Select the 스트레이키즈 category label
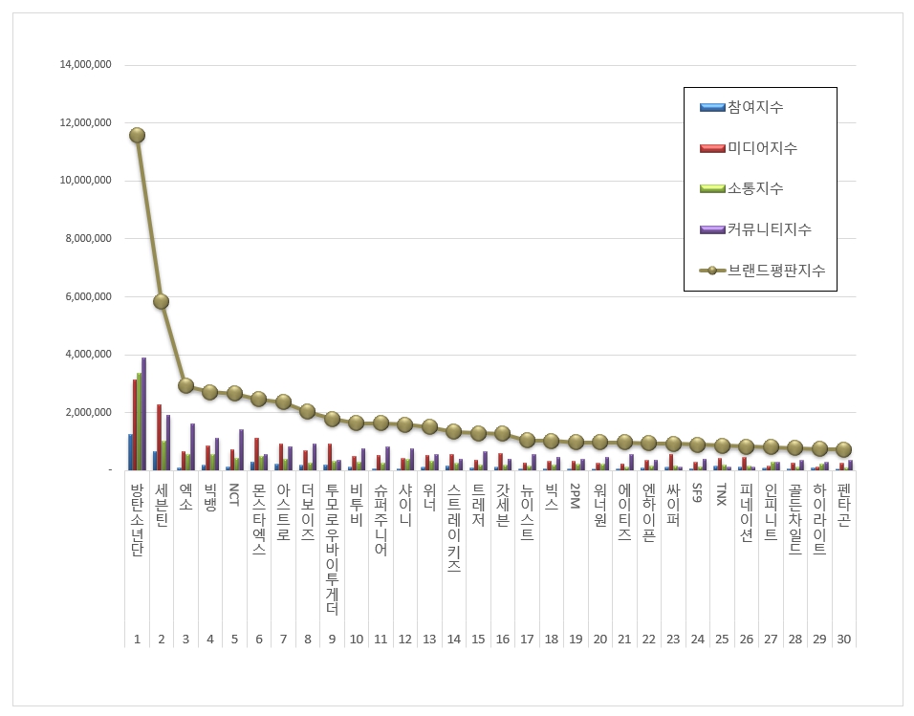Viewport: 914px width, 716px height. click(x=454, y=527)
